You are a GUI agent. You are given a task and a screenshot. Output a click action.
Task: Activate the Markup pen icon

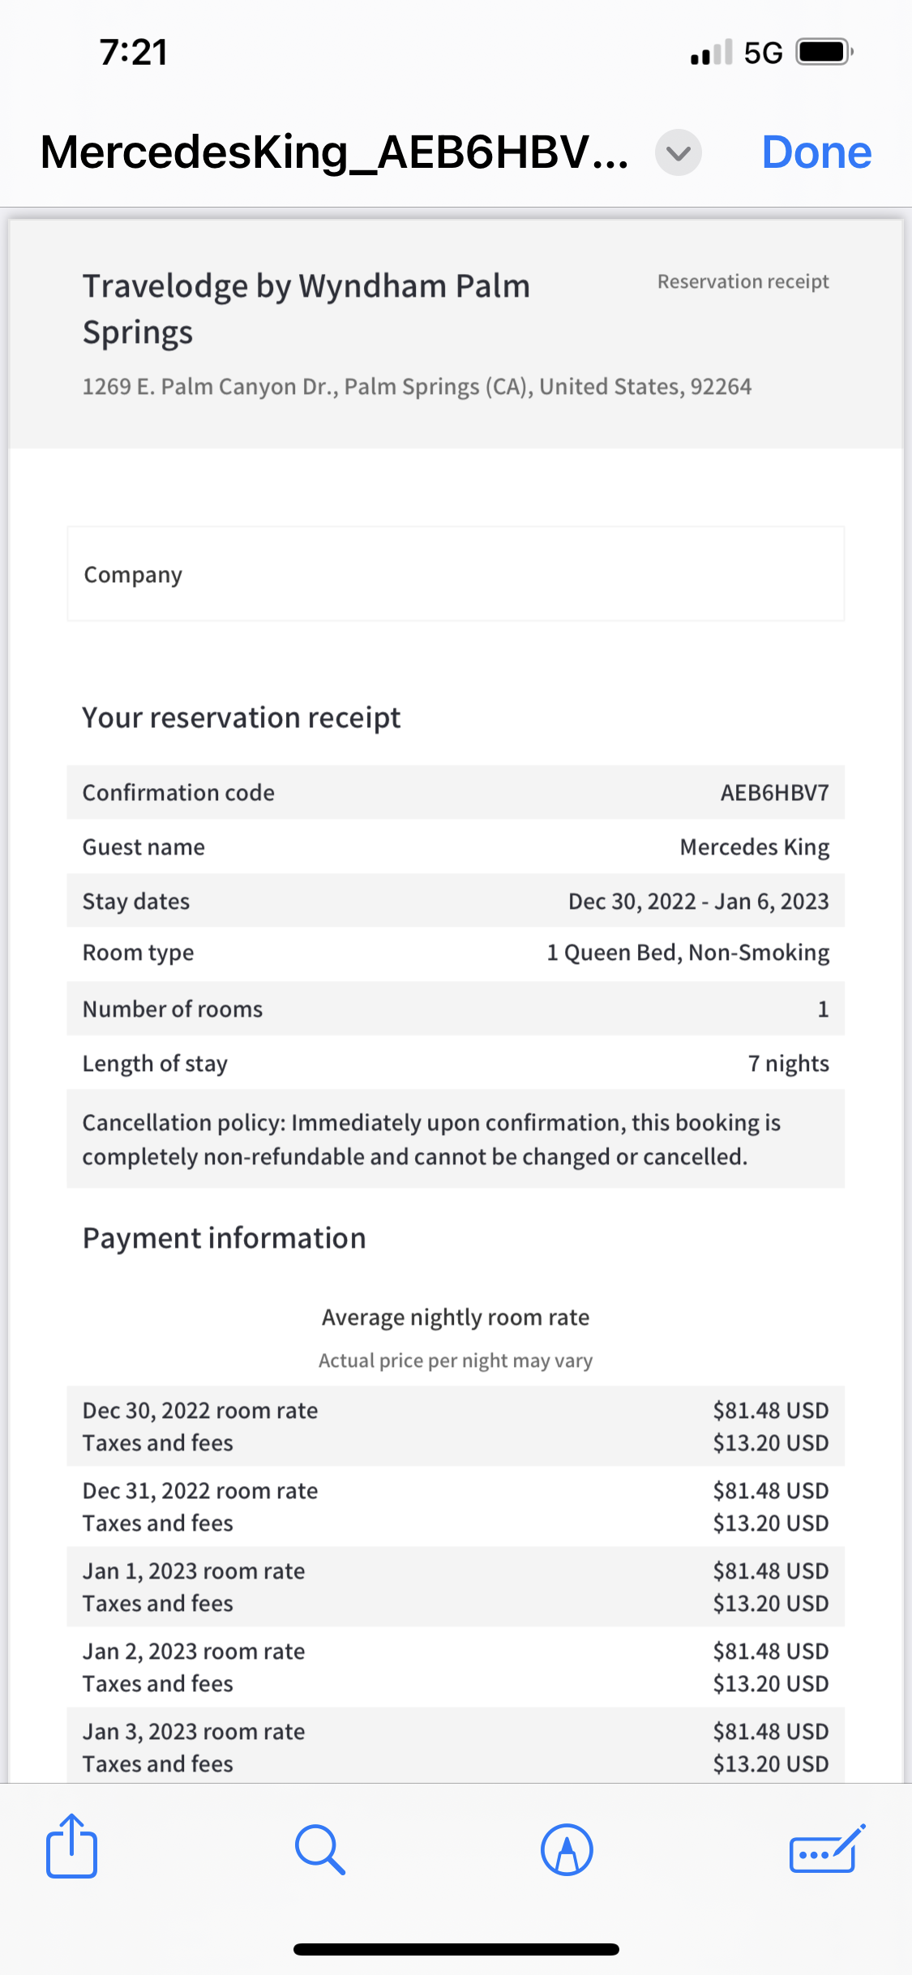567,1849
